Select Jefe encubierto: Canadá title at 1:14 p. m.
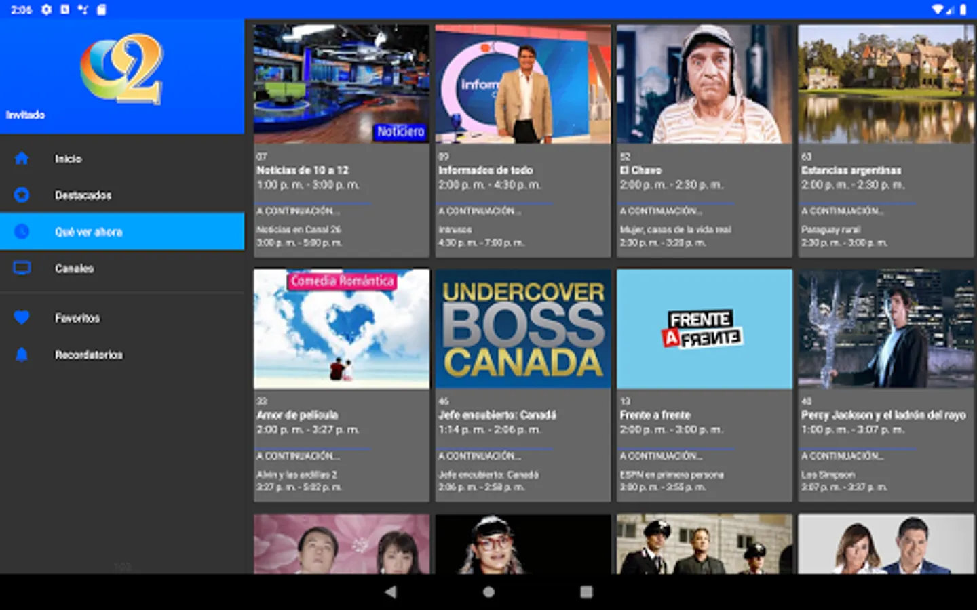977x610 pixels. click(497, 415)
